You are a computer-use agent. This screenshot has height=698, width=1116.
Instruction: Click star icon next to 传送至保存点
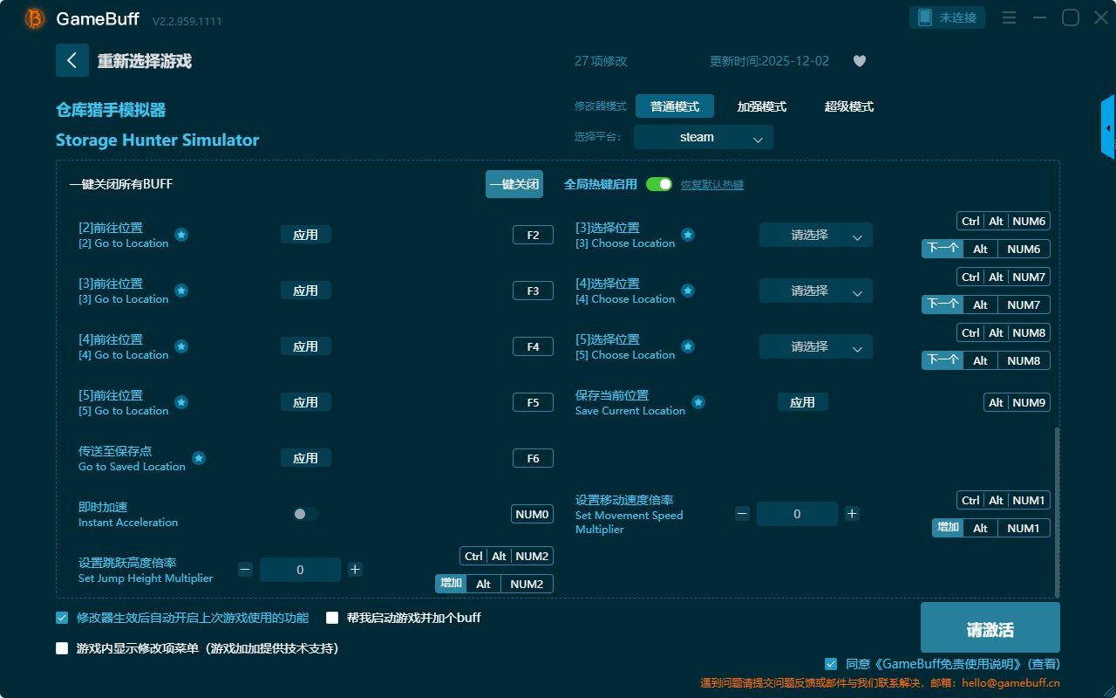point(199,458)
